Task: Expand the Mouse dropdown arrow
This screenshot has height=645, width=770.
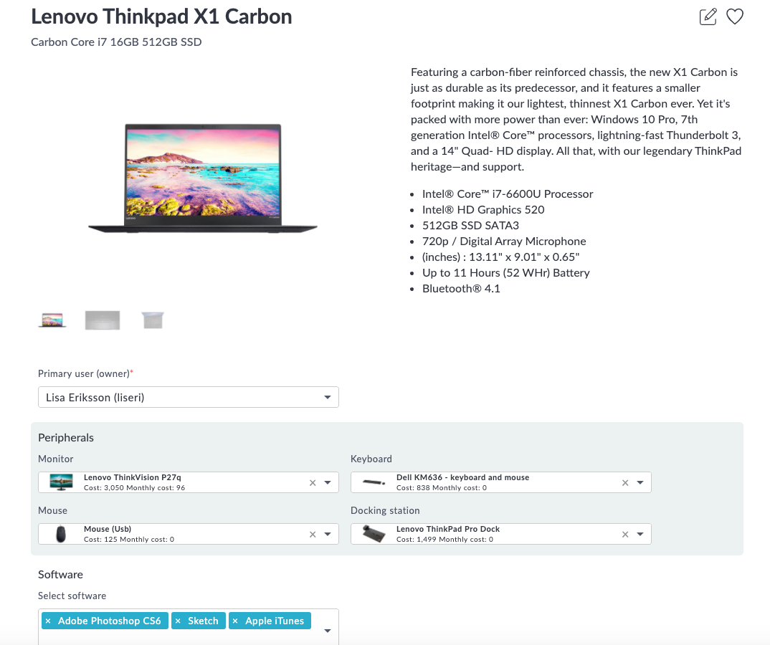Action: 328,535
